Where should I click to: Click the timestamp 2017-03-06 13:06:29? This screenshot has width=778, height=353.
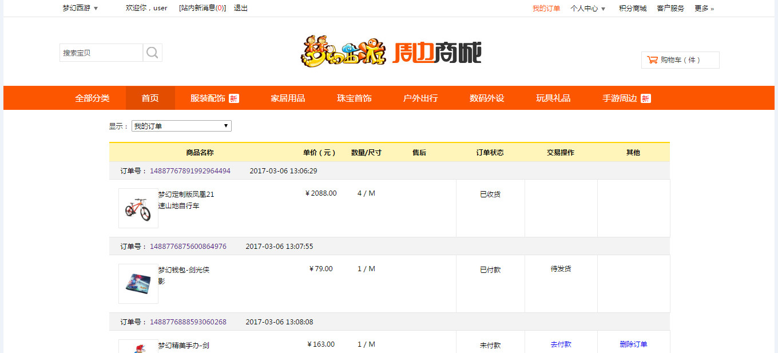coord(283,171)
